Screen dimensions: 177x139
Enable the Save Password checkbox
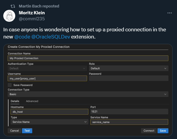[10, 85]
